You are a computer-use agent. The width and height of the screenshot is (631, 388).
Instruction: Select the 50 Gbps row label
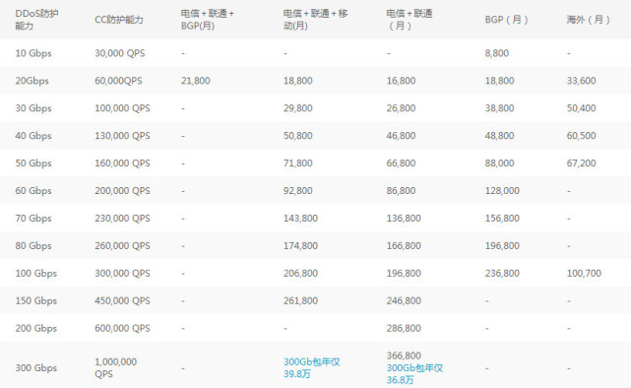tap(33, 163)
